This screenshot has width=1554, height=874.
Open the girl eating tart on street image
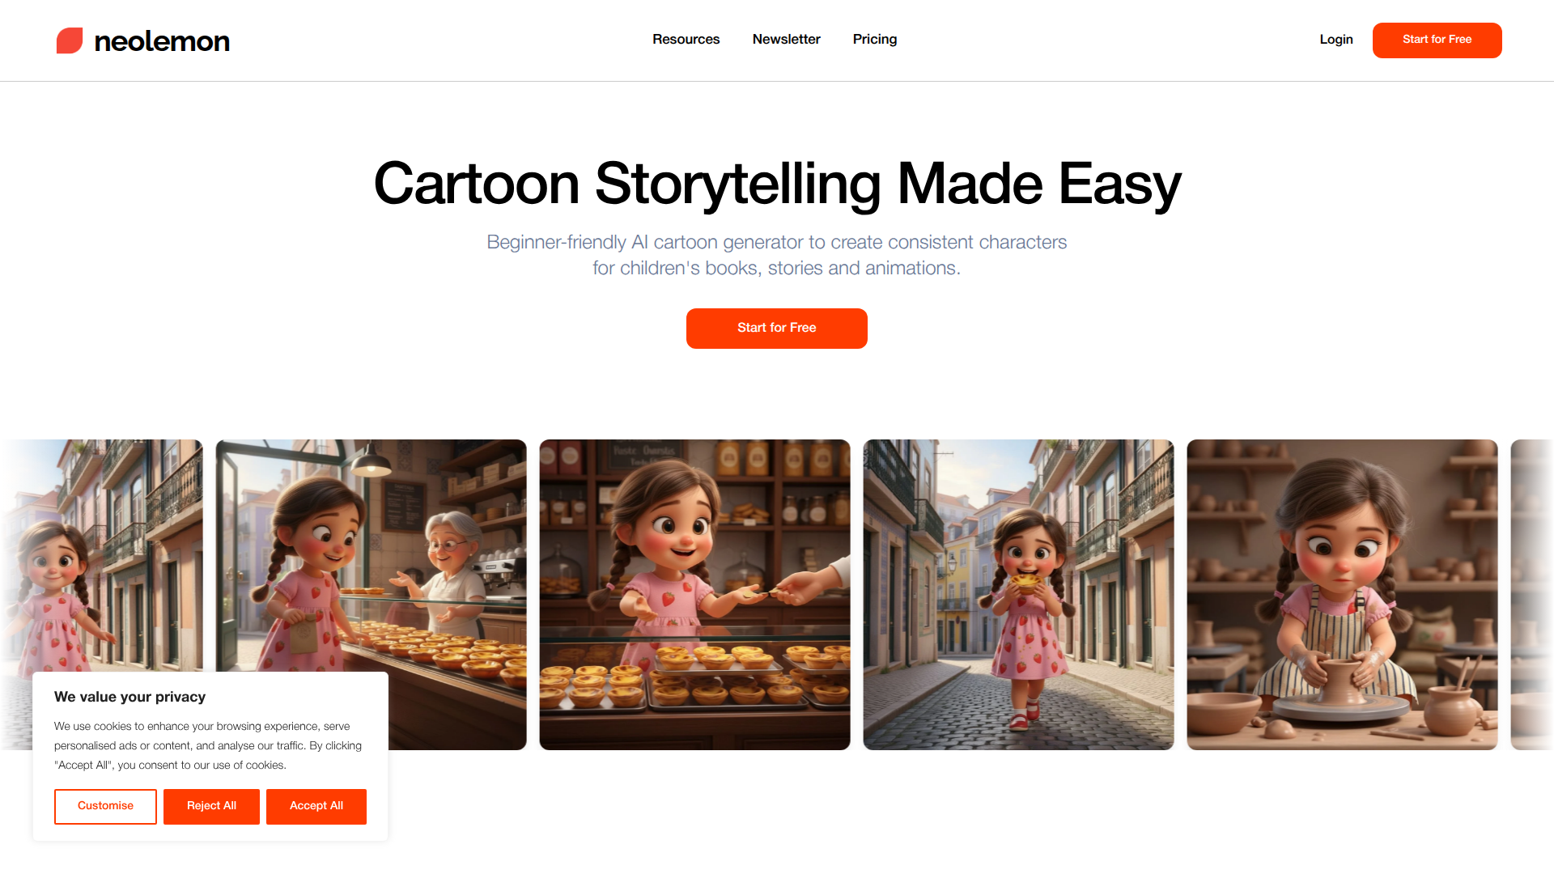(x=1018, y=595)
